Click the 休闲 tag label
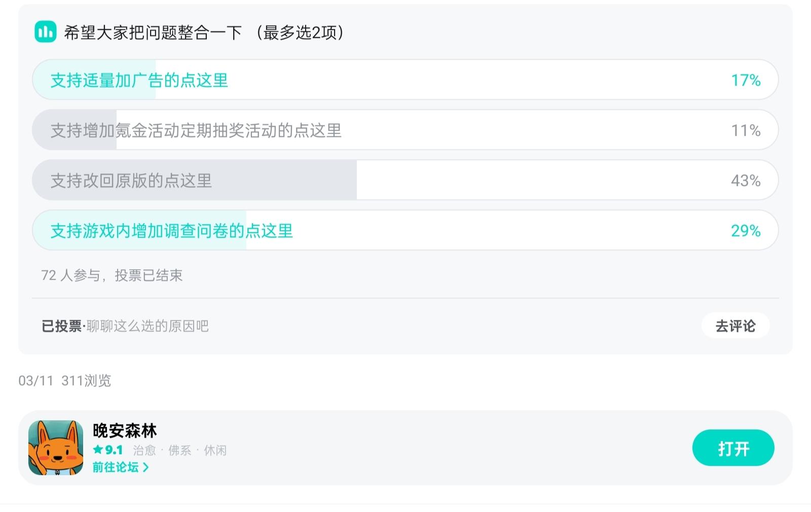 215,450
